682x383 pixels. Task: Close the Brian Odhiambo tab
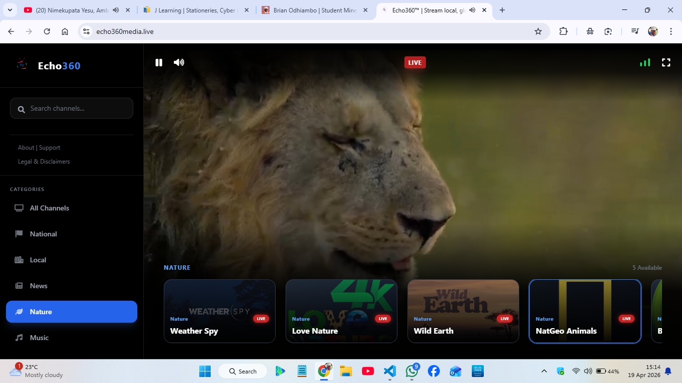coord(365,10)
